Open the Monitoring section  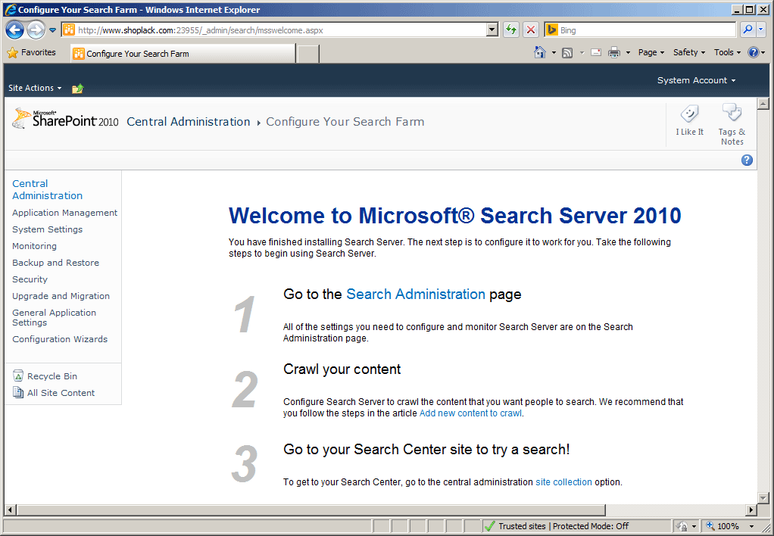coord(35,246)
